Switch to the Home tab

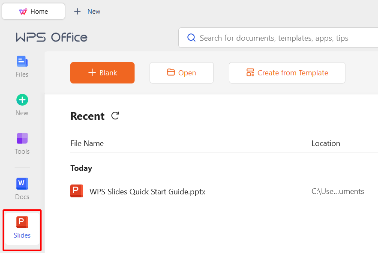tap(33, 12)
